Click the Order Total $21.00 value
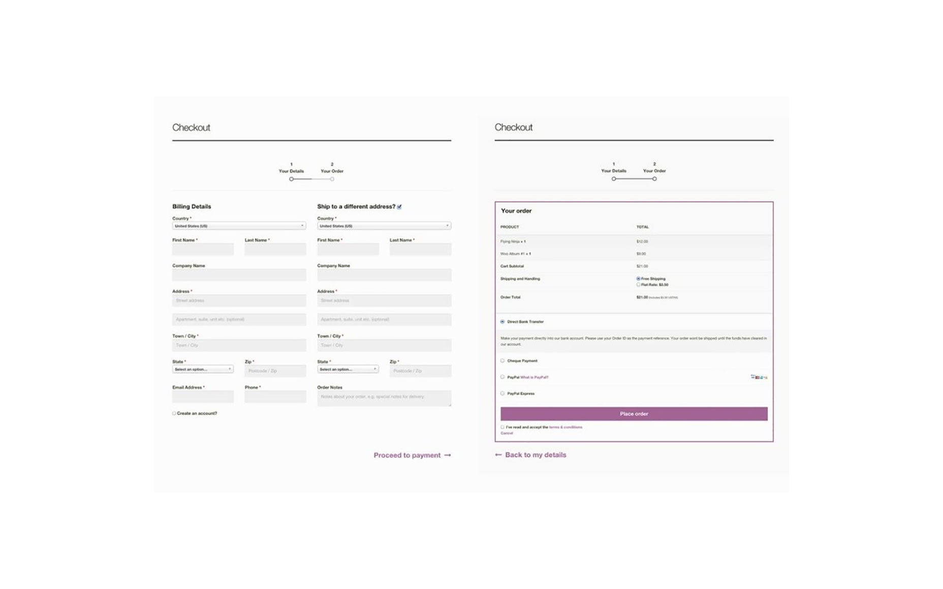Screen dimensions: 943x589 (642, 298)
